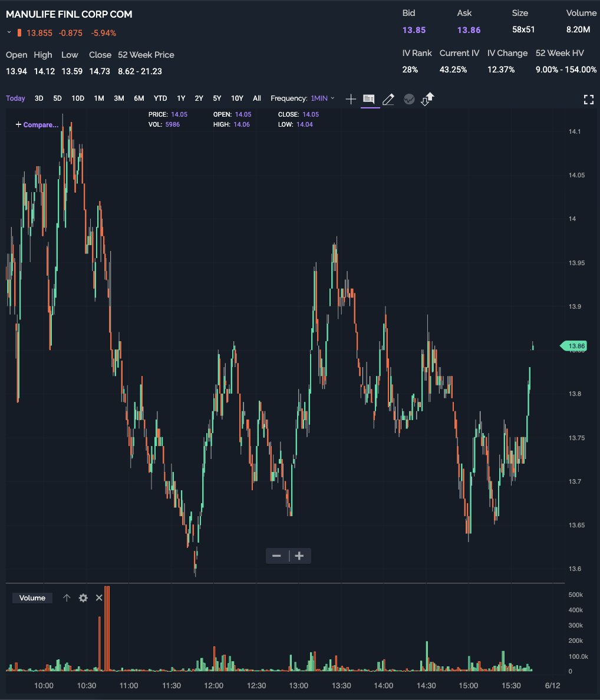
Task: Select the 6M time range
Action: click(x=139, y=98)
